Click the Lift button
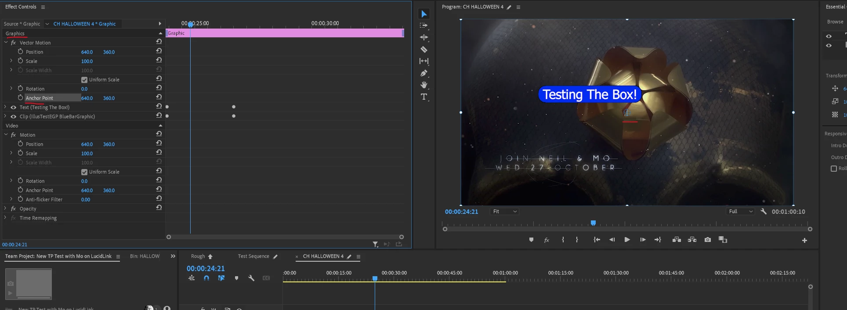The image size is (847, 310). (x=677, y=240)
